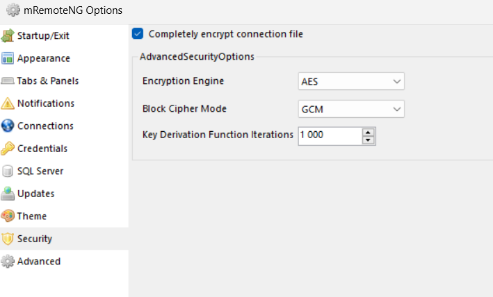
Task: Decrease Key Derivation Function Iterations value
Action: pyautogui.click(x=368, y=140)
